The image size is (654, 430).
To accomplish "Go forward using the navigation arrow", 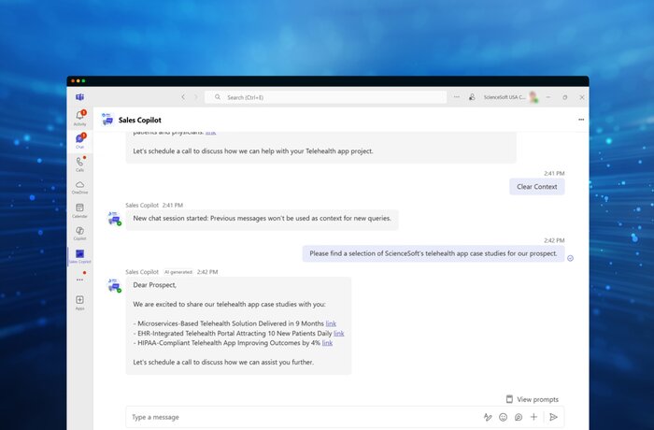I will tap(195, 97).
